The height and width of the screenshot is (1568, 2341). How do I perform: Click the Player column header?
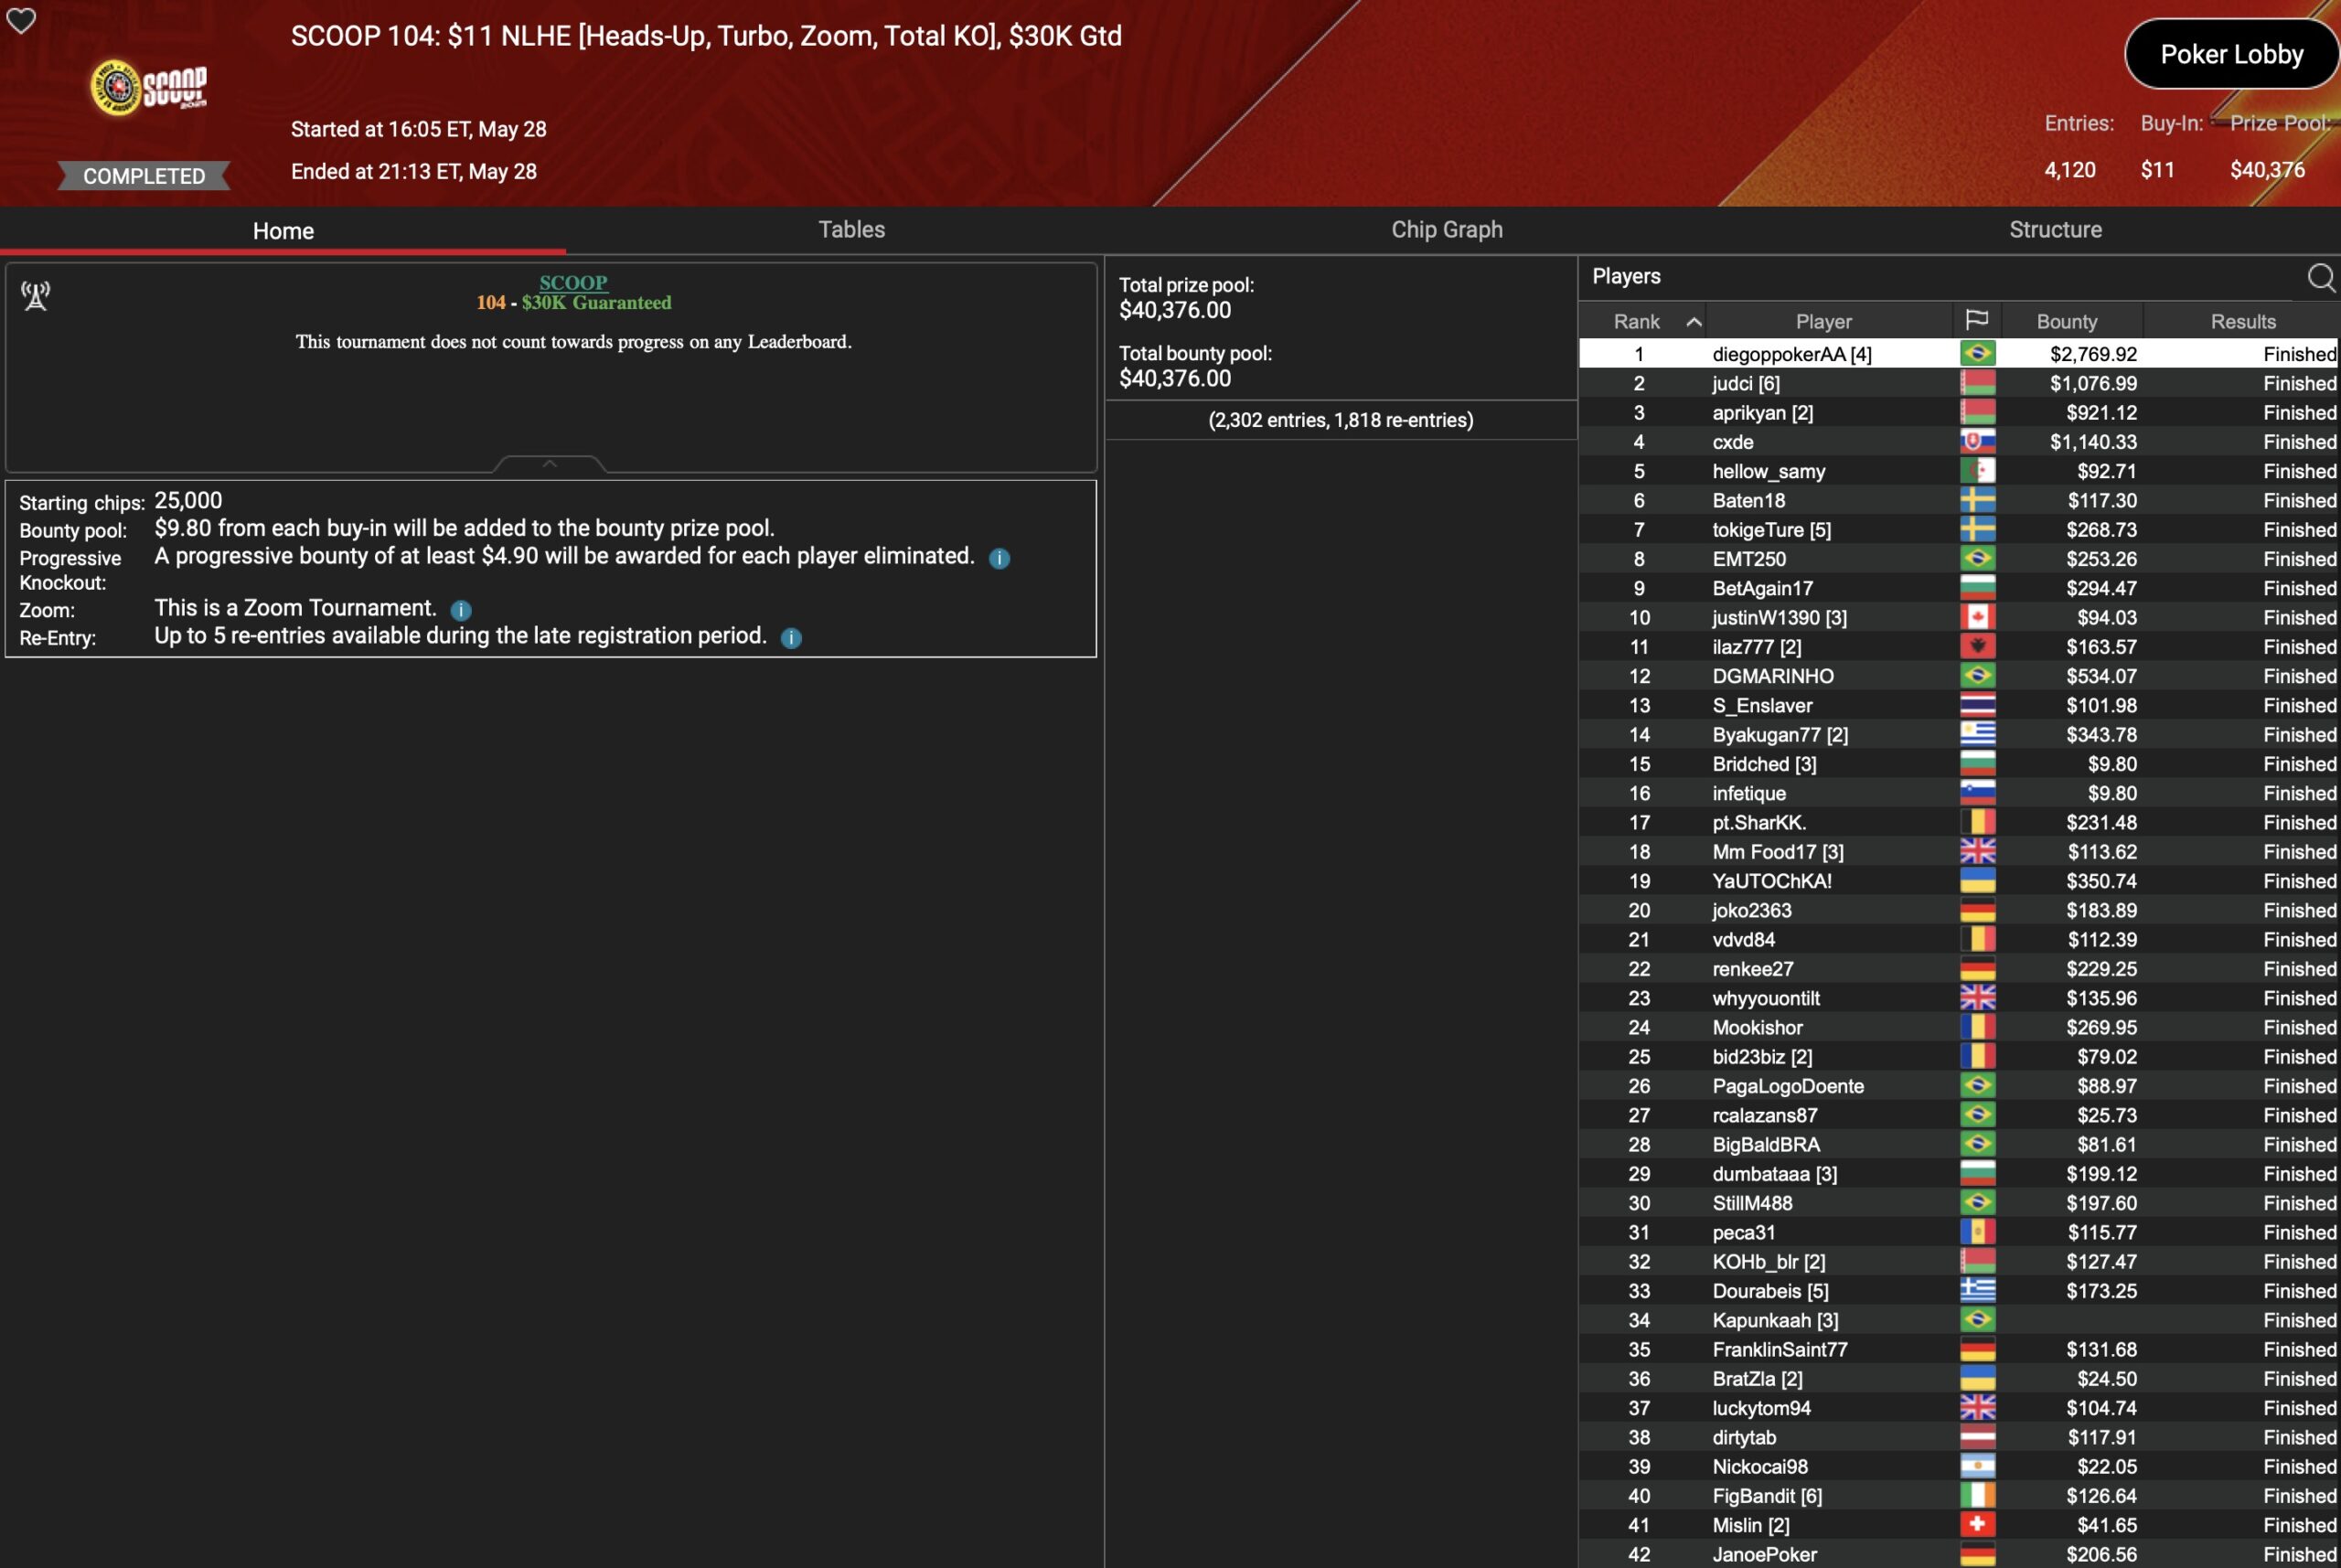click(x=1823, y=322)
